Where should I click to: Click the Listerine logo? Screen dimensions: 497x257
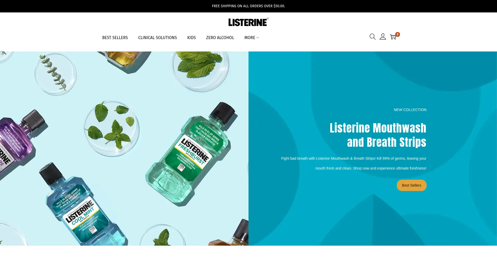tap(248, 22)
